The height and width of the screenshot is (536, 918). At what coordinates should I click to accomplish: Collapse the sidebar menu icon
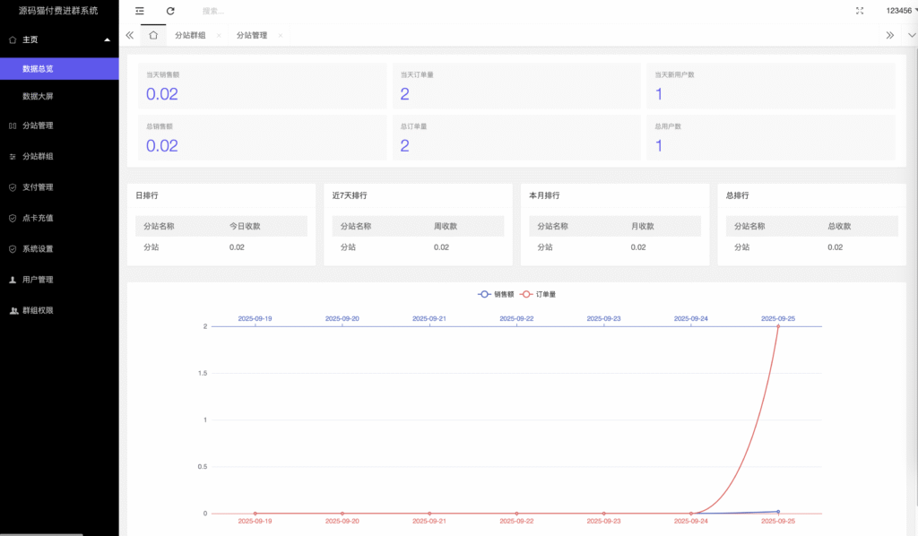(x=139, y=11)
